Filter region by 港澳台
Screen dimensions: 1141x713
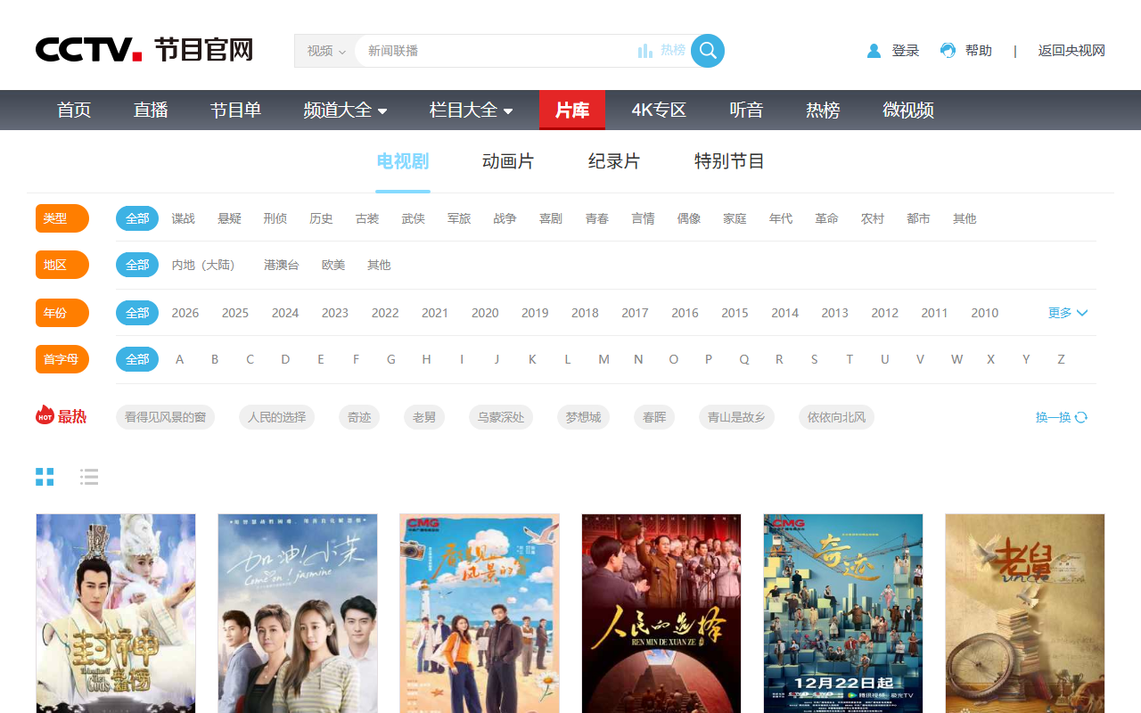tap(282, 265)
